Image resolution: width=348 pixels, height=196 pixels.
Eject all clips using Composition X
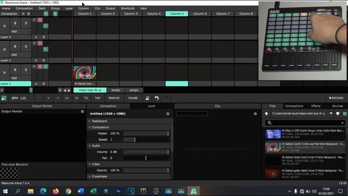pos(23,14)
